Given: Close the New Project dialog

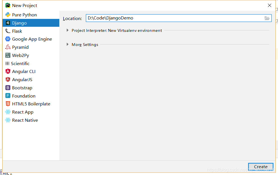Looking at the screenshot, I should click(x=270, y=6).
